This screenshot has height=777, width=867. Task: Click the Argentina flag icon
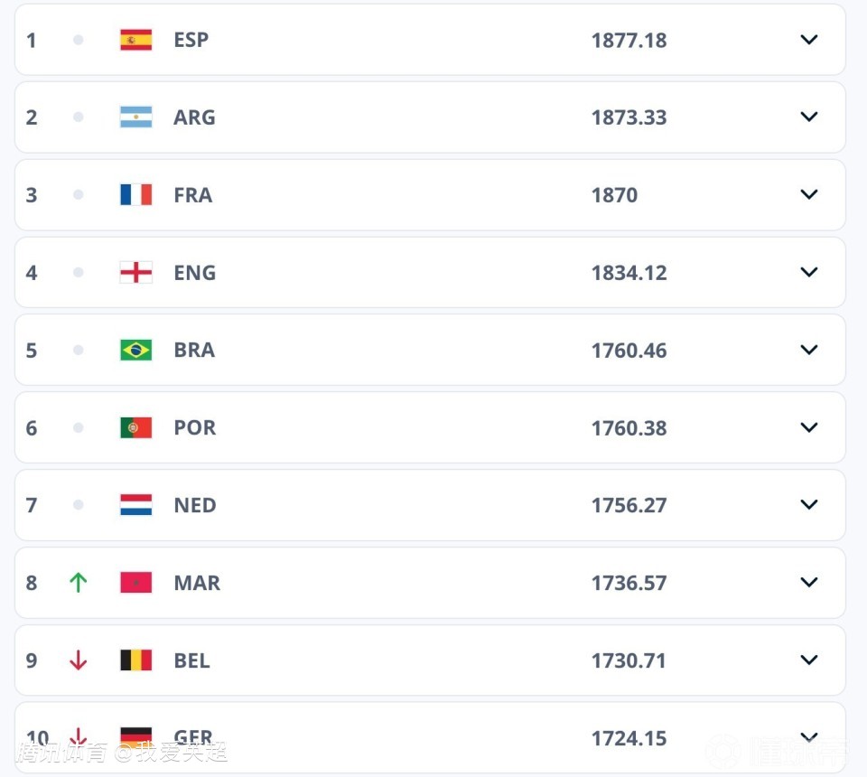pos(136,117)
